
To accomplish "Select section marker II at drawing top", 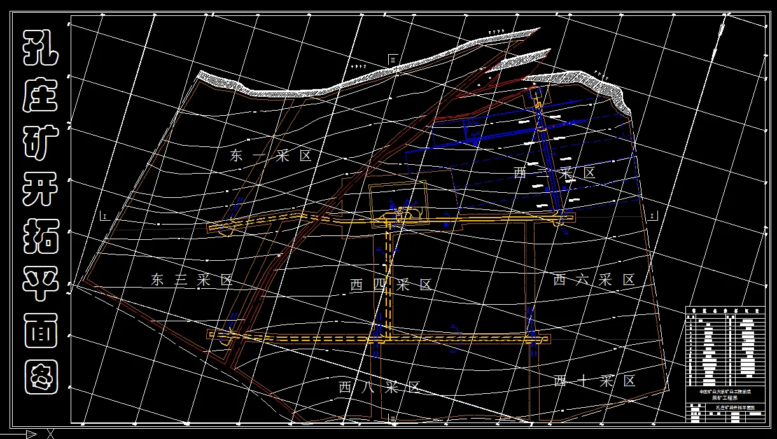I will click(x=393, y=59).
